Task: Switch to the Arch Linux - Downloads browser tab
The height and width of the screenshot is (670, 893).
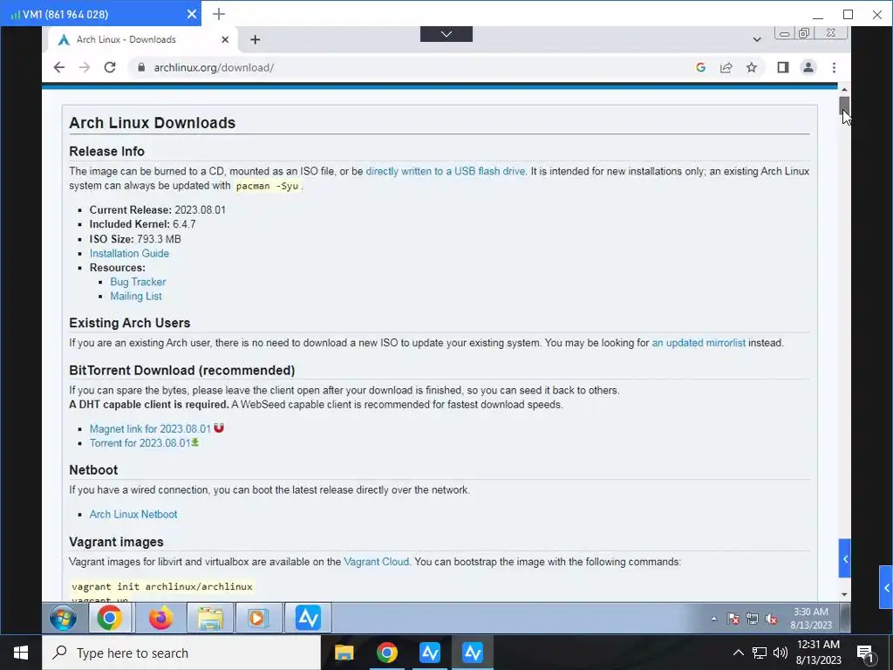Action: coord(142,39)
